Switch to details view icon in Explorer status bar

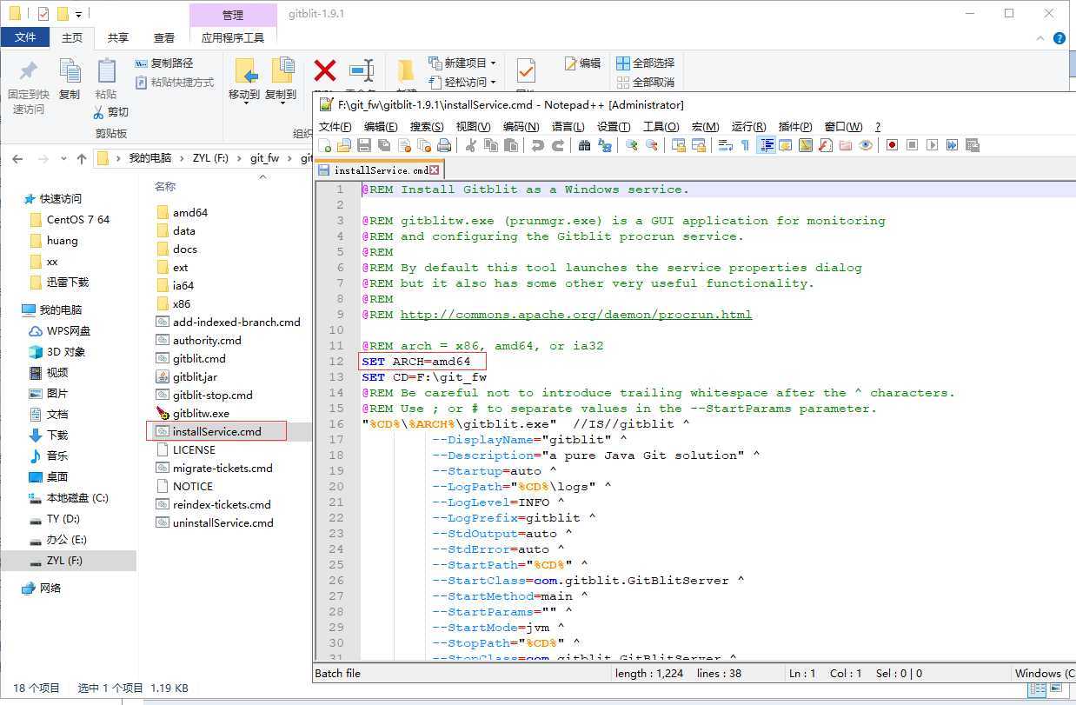coord(1037,688)
